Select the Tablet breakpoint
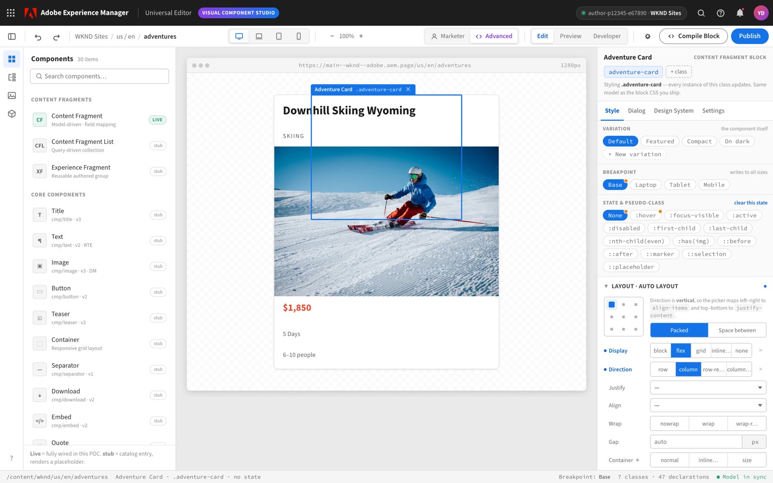The height and width of the screenshot is (483, 773). (x=680, y=185)
